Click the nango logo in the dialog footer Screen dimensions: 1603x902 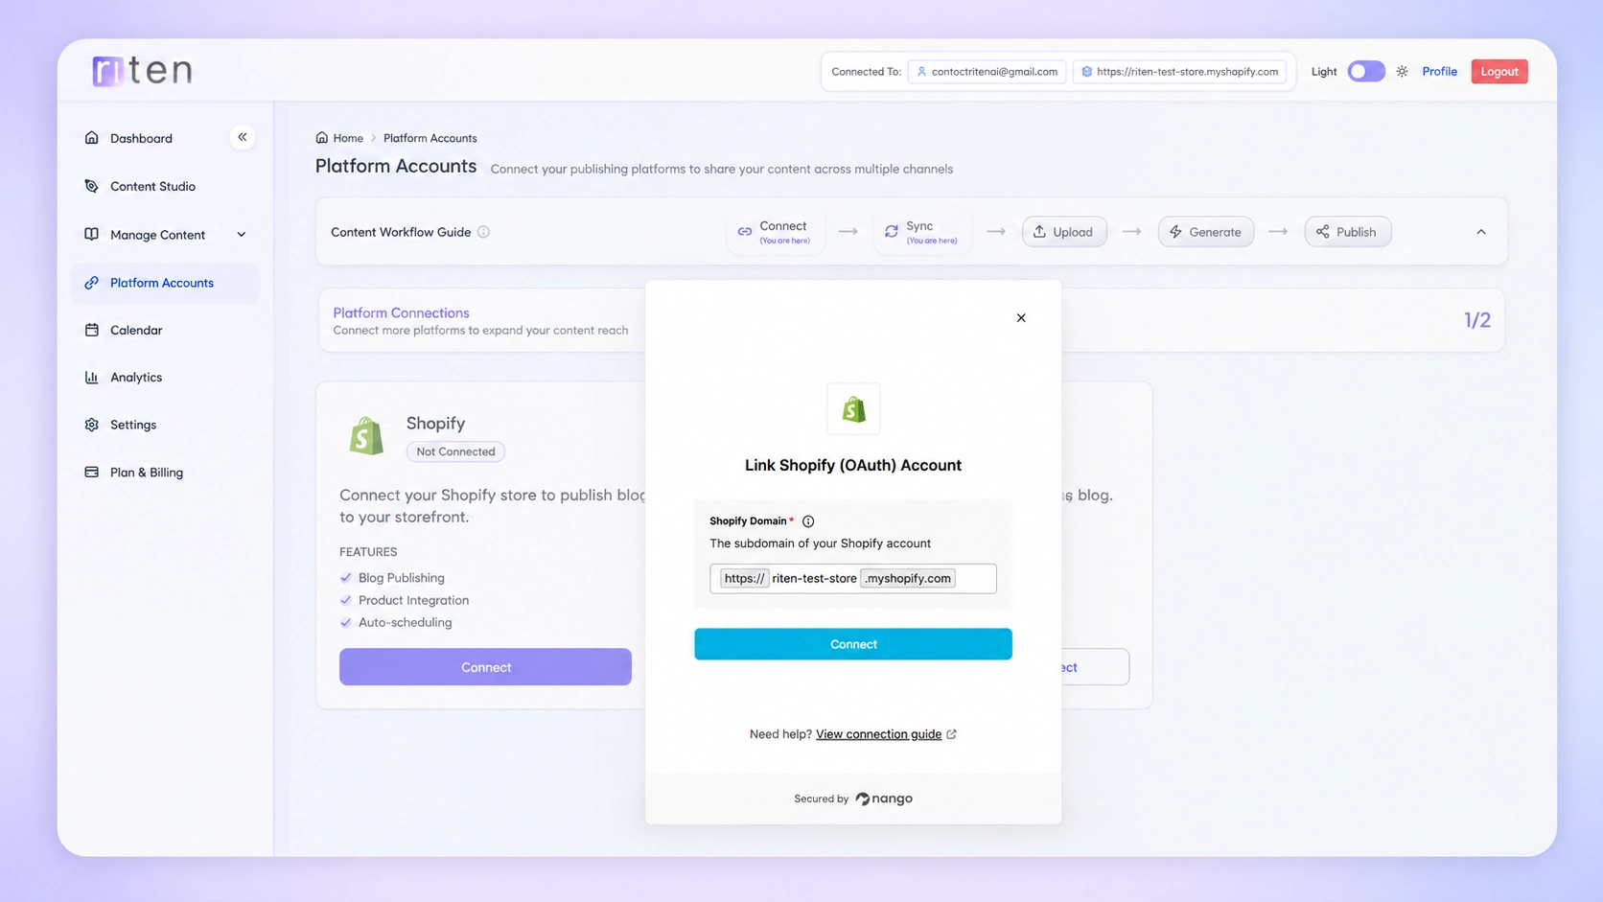tap(884, 798)
